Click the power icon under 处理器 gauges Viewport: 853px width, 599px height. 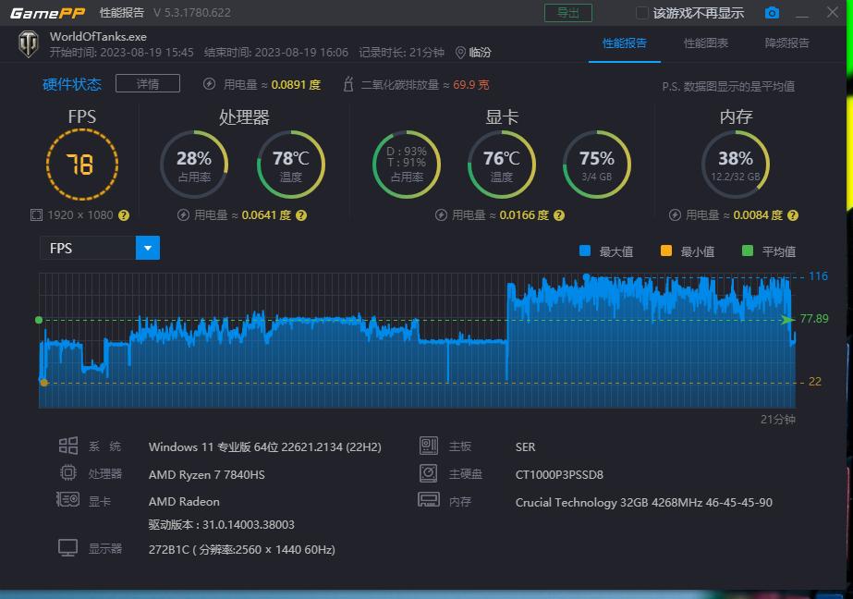(183, 214)
